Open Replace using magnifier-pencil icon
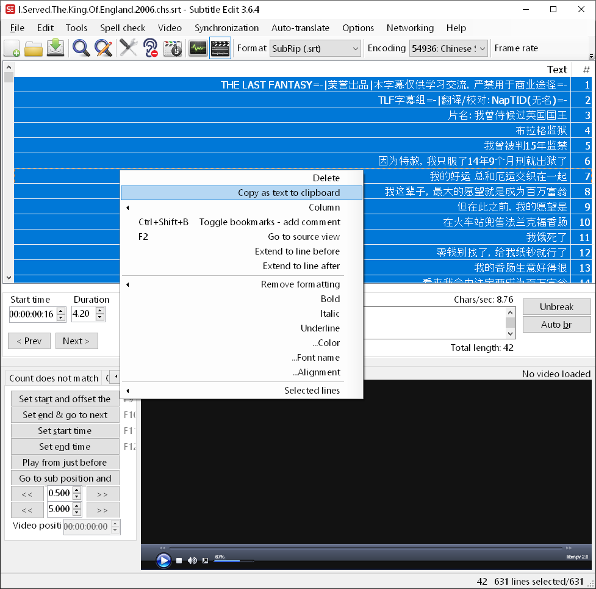This screenshot has height=589, width=596. click(x=104, y=48)
